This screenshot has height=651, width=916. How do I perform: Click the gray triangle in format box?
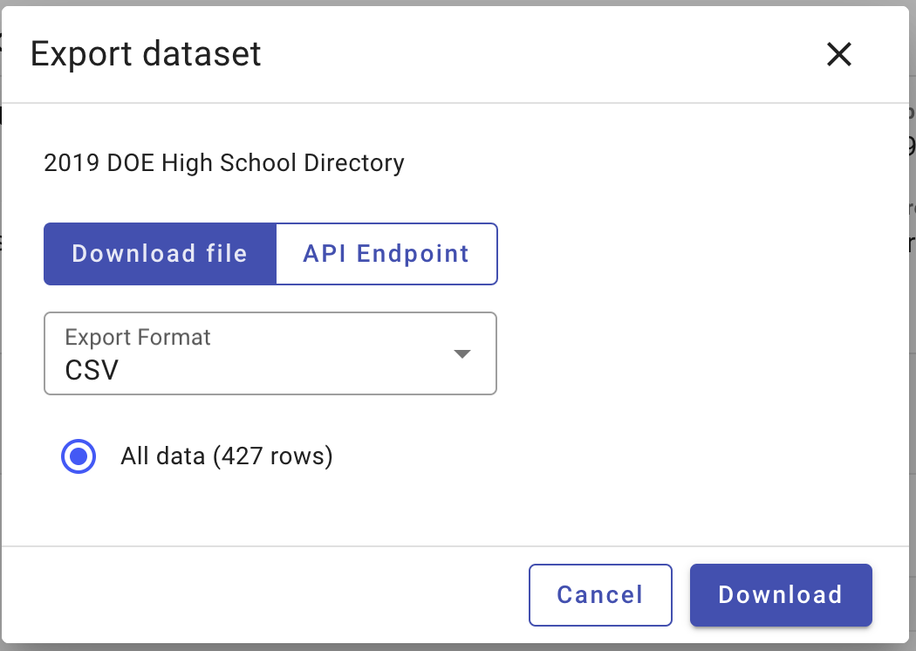(x=462, y=354)
